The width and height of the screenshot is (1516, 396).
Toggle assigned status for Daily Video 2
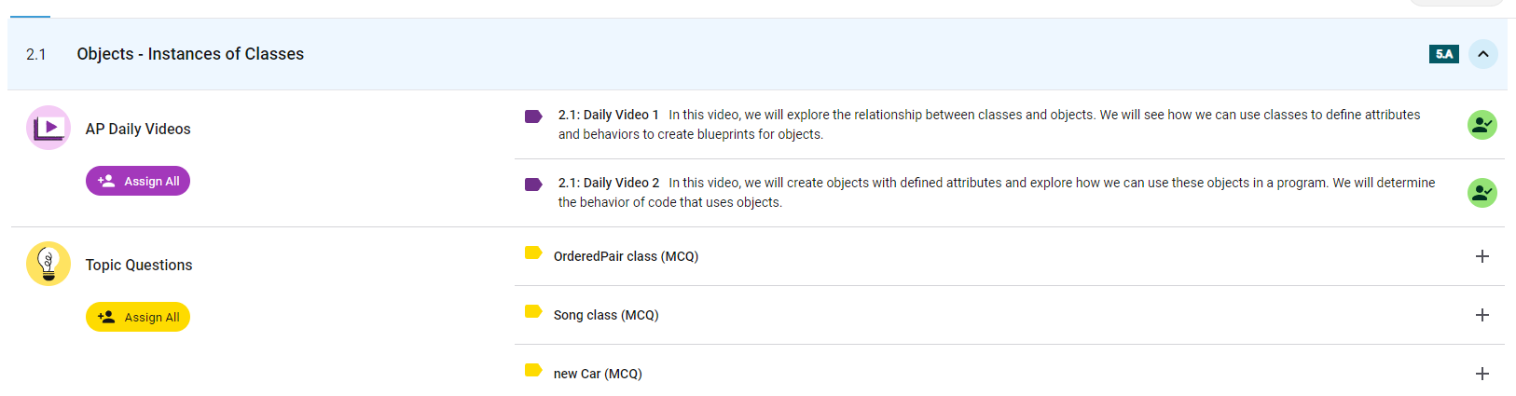(x=1482, y=193)
